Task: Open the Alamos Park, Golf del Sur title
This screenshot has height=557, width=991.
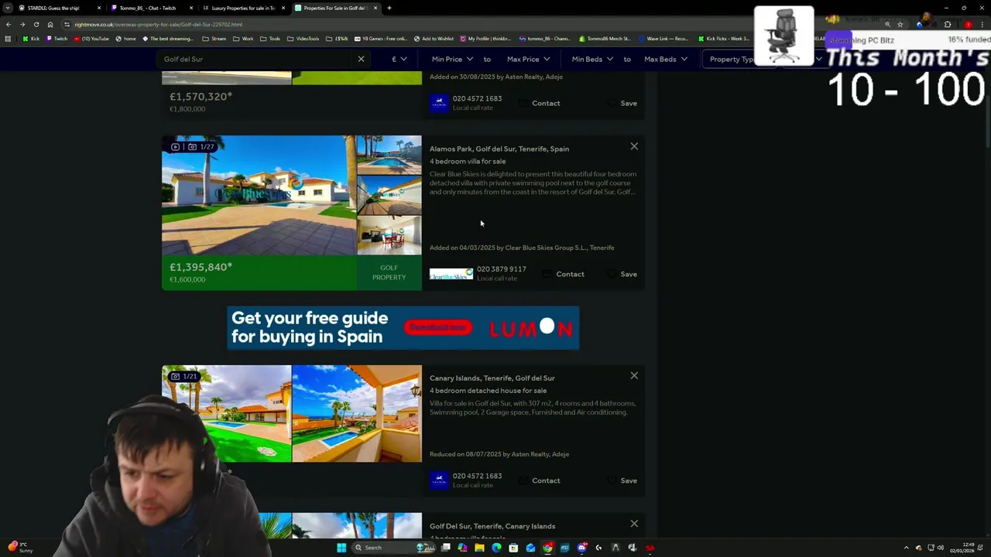Action: (499, 149)
